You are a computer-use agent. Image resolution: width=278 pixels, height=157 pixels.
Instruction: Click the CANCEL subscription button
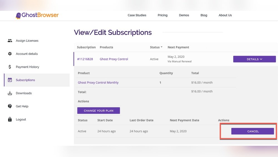[253, 131]
